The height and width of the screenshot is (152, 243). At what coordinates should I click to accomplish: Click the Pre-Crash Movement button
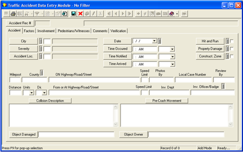point(167,101)
